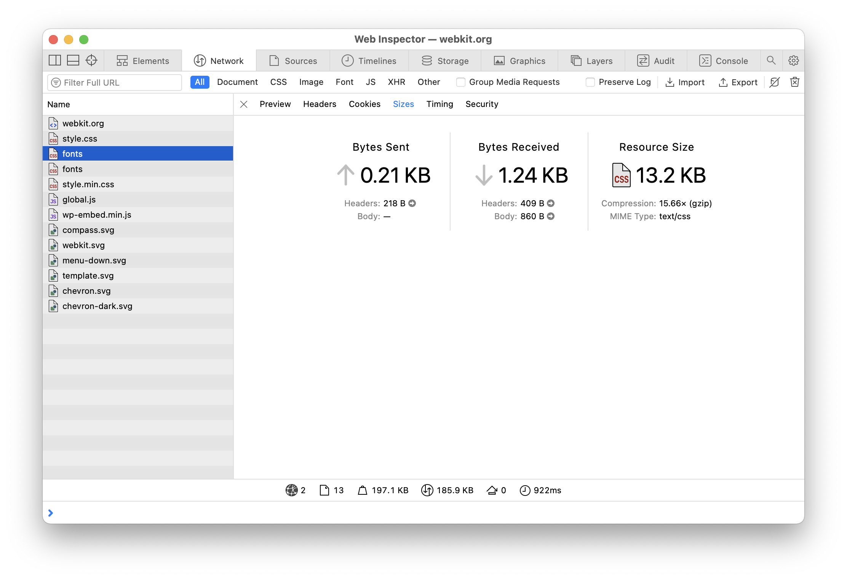Open the inspector search magnifier
Screen dimensions: 847x580
pyautogui.click(x=771, y=61)
